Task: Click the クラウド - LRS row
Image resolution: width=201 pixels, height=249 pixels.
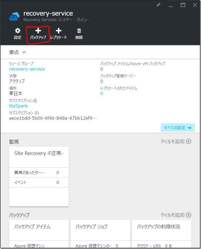Action: point(162,245)
